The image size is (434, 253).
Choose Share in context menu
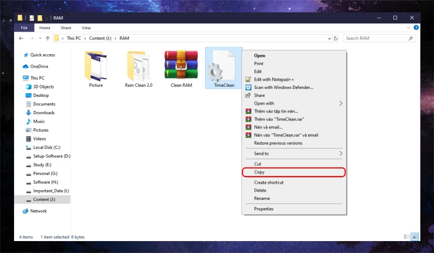click(294, 95)
